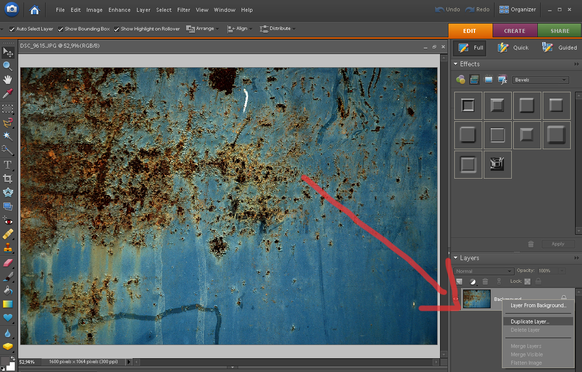This screenshot has width=582, height=372.
Task: Select the Hand tool
Action: coord(8,80)
